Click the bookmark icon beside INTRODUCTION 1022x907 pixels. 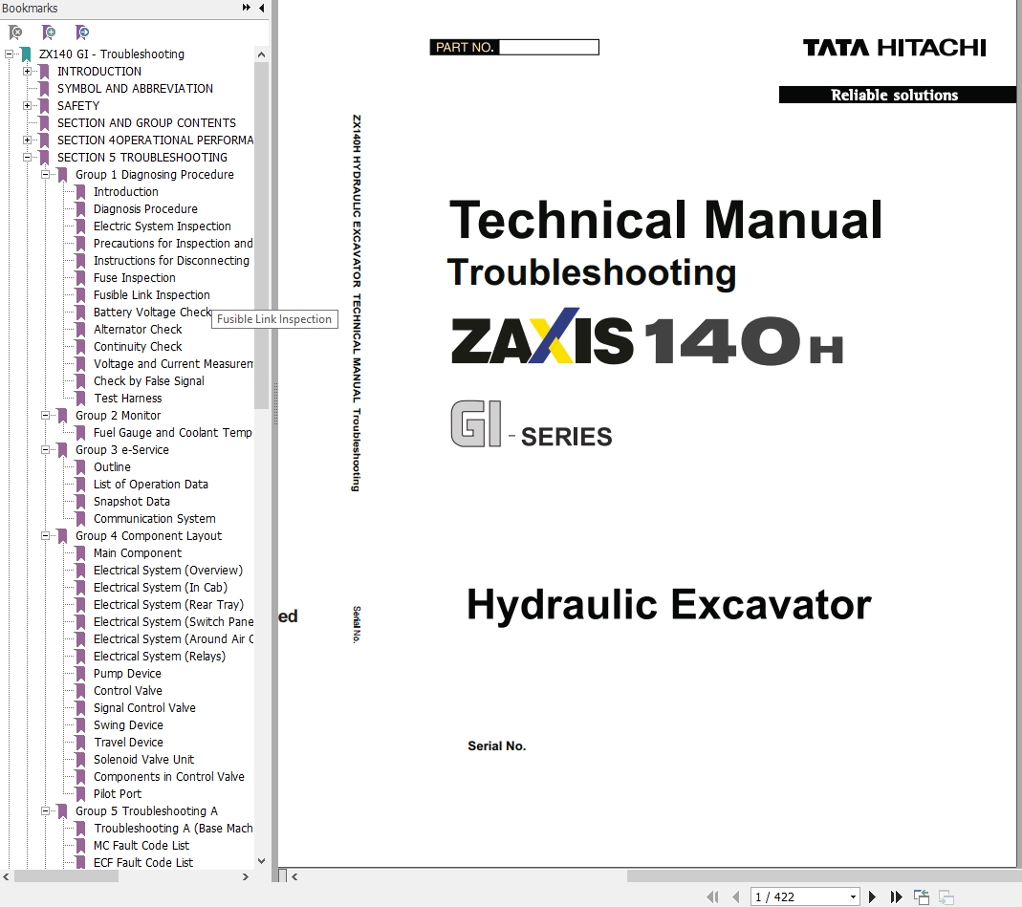click(x=44, y=72)
